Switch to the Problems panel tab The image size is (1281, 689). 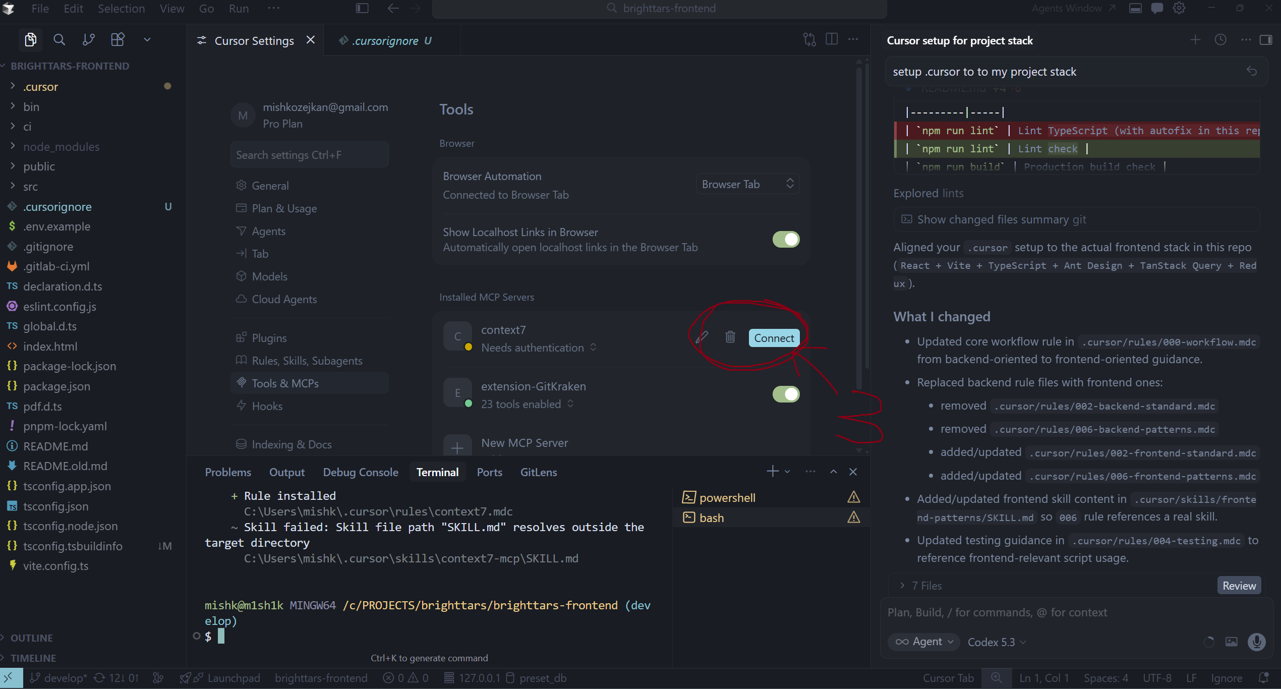pos(228,472)
